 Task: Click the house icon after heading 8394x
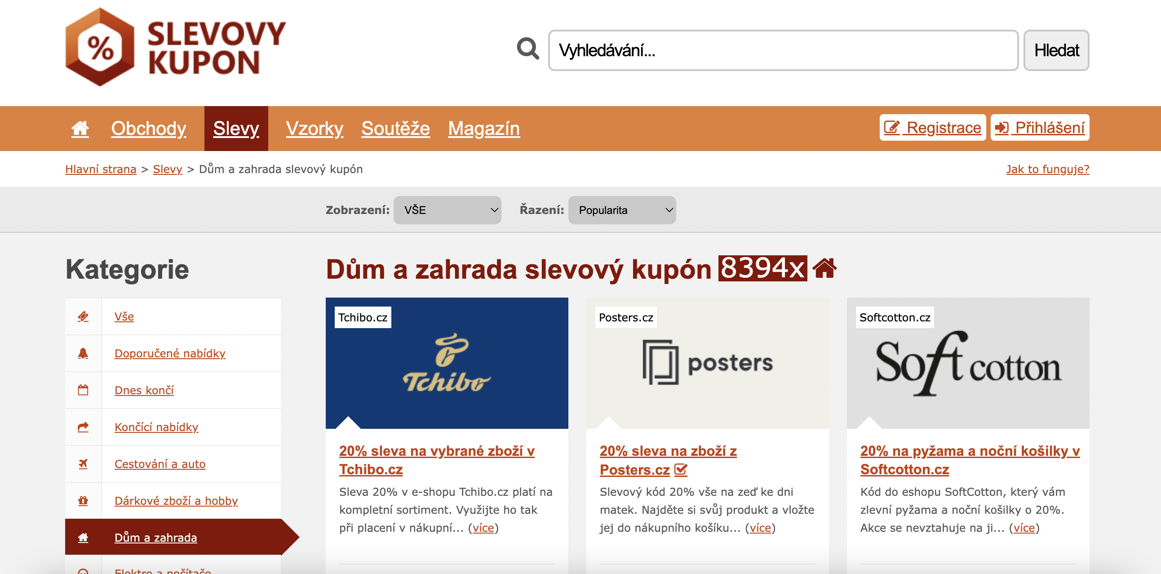pyautogui.click(x=824, y=268)
